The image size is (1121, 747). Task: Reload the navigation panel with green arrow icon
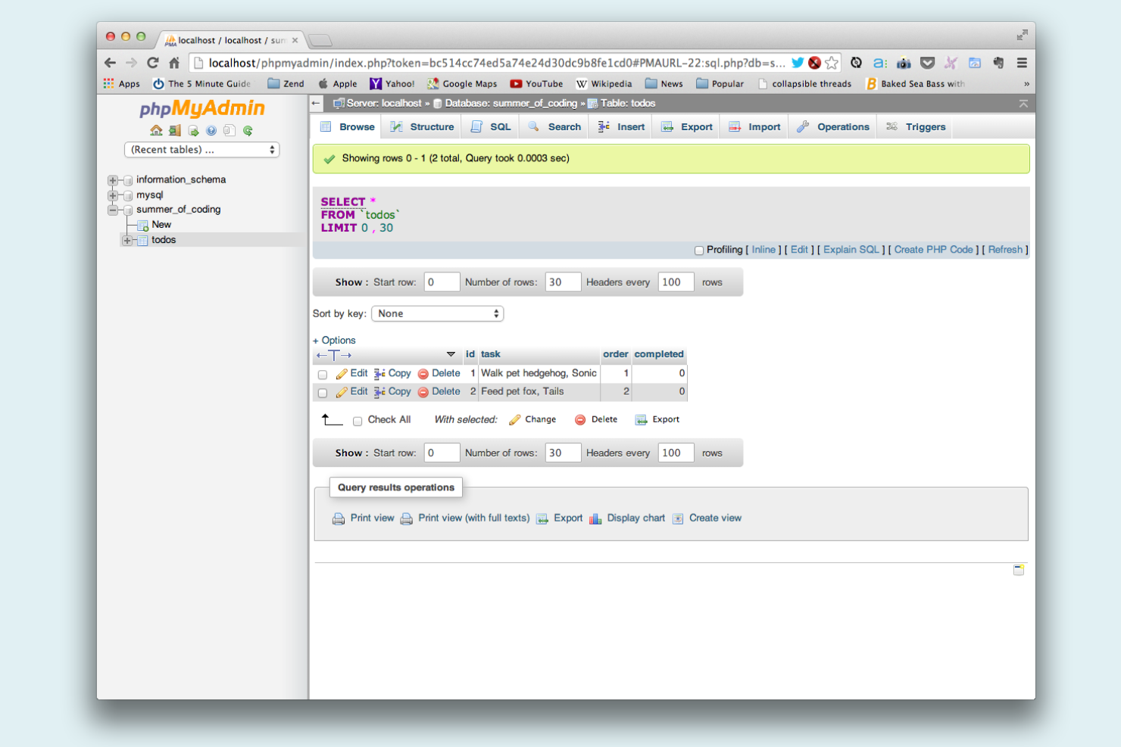tap(248, 130)
